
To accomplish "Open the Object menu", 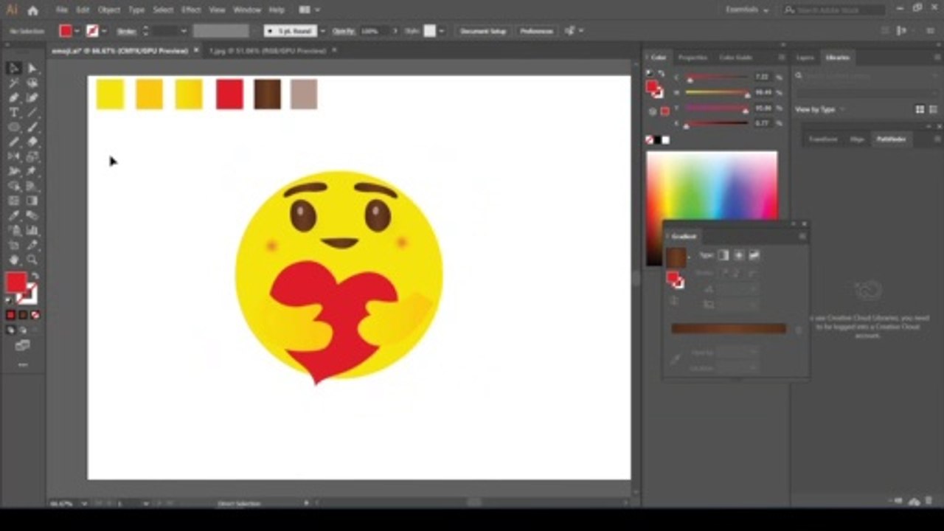I will tap(109, 10).
